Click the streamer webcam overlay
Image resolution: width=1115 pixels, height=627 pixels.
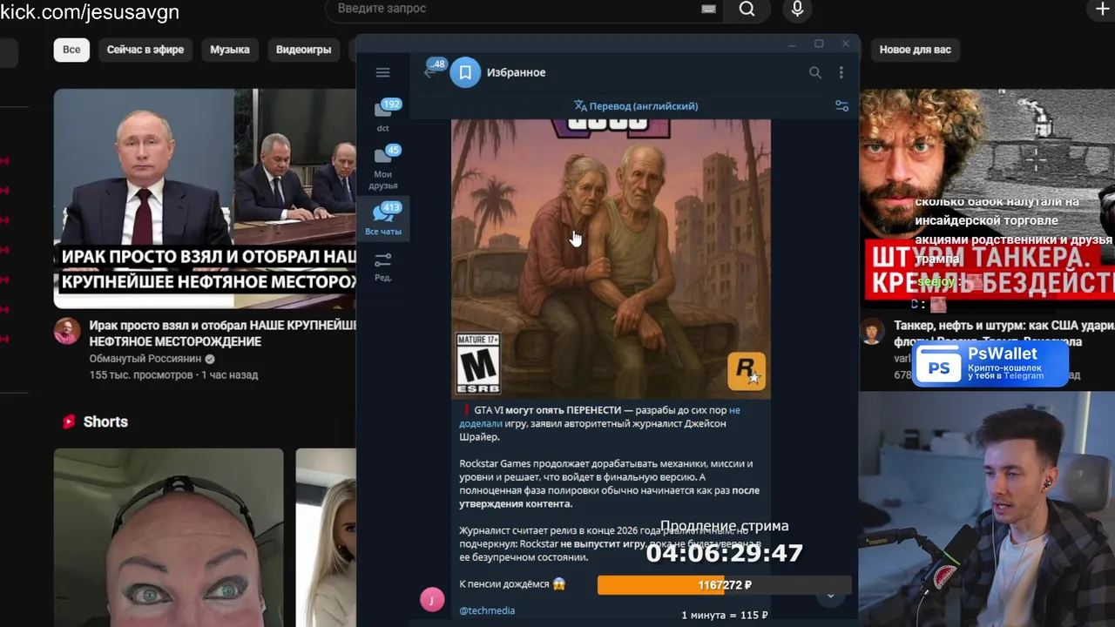(987, 509)
